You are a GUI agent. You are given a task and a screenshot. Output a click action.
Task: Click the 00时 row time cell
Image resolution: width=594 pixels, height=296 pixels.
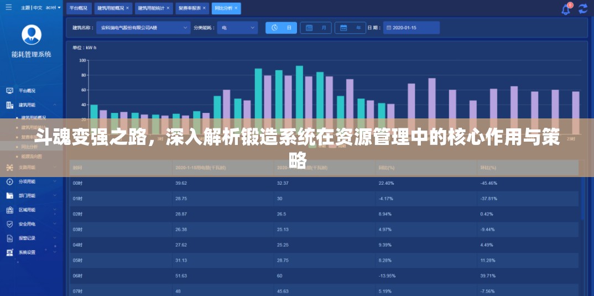(x=77, y=183)
